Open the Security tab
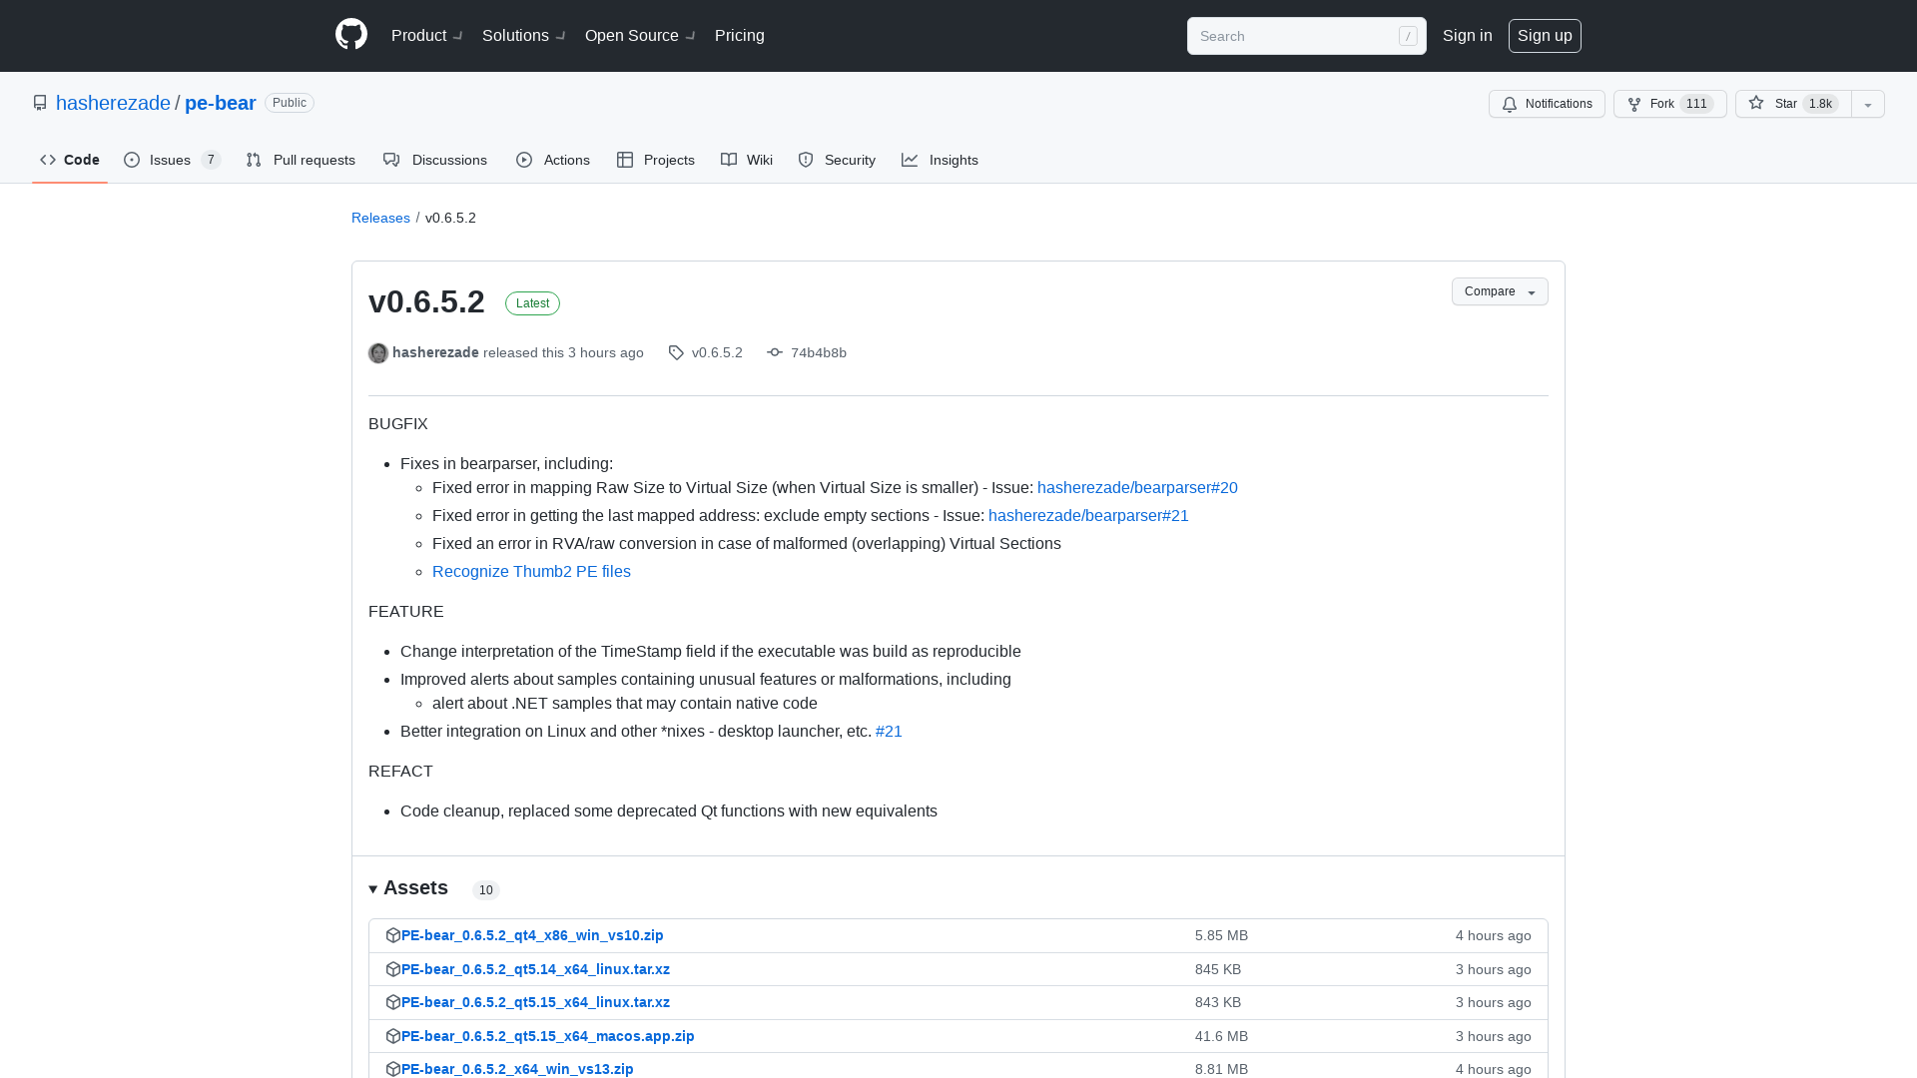This screenshot has width=1917, height=1078. [837, 160]
